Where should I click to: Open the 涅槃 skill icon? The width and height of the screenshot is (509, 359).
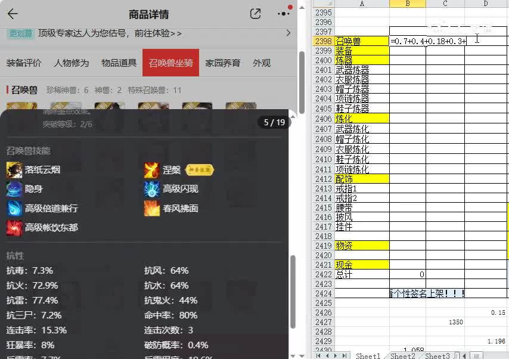pos(152,170)
